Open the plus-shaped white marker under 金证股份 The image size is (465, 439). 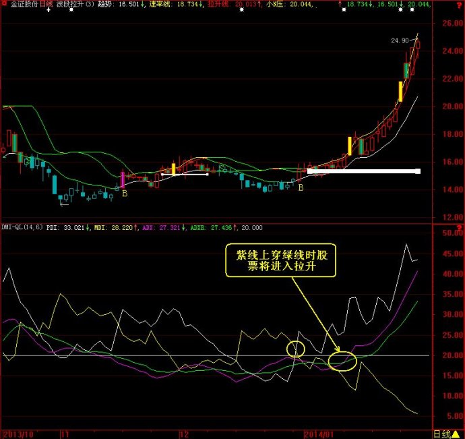49,10
